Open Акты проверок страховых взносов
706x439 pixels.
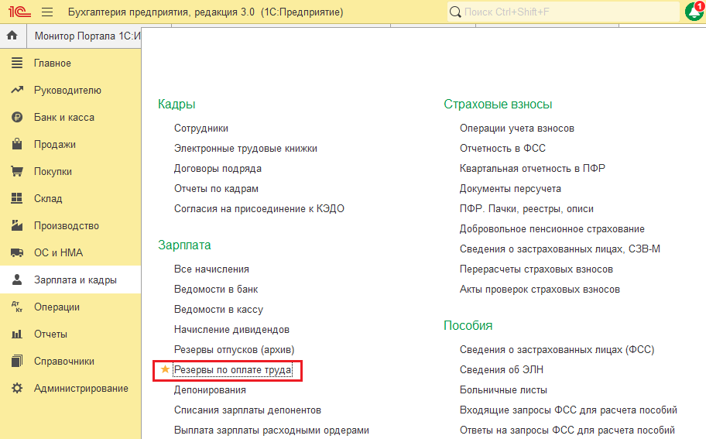pos(540,289)
